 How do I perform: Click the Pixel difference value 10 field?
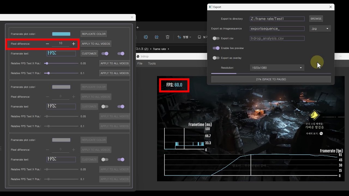61,44
